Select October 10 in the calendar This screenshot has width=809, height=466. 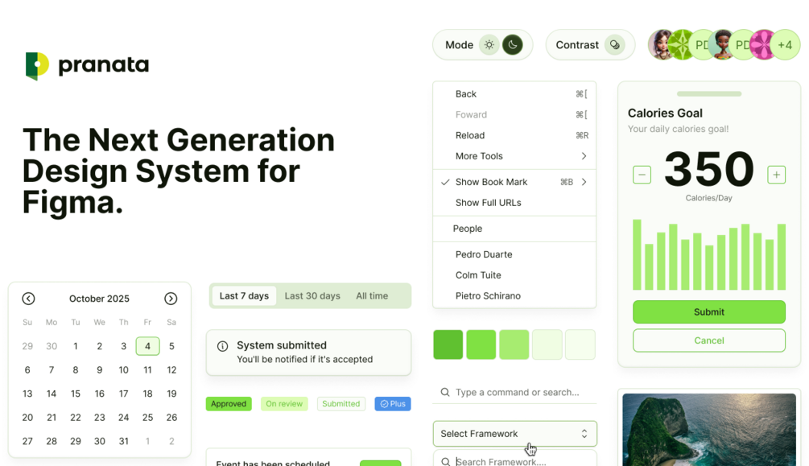tap(123, 369)
